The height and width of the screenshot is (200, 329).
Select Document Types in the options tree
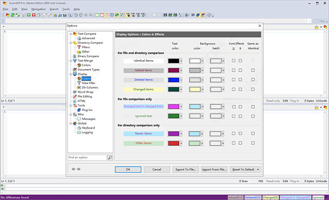[x=88, y=69]
